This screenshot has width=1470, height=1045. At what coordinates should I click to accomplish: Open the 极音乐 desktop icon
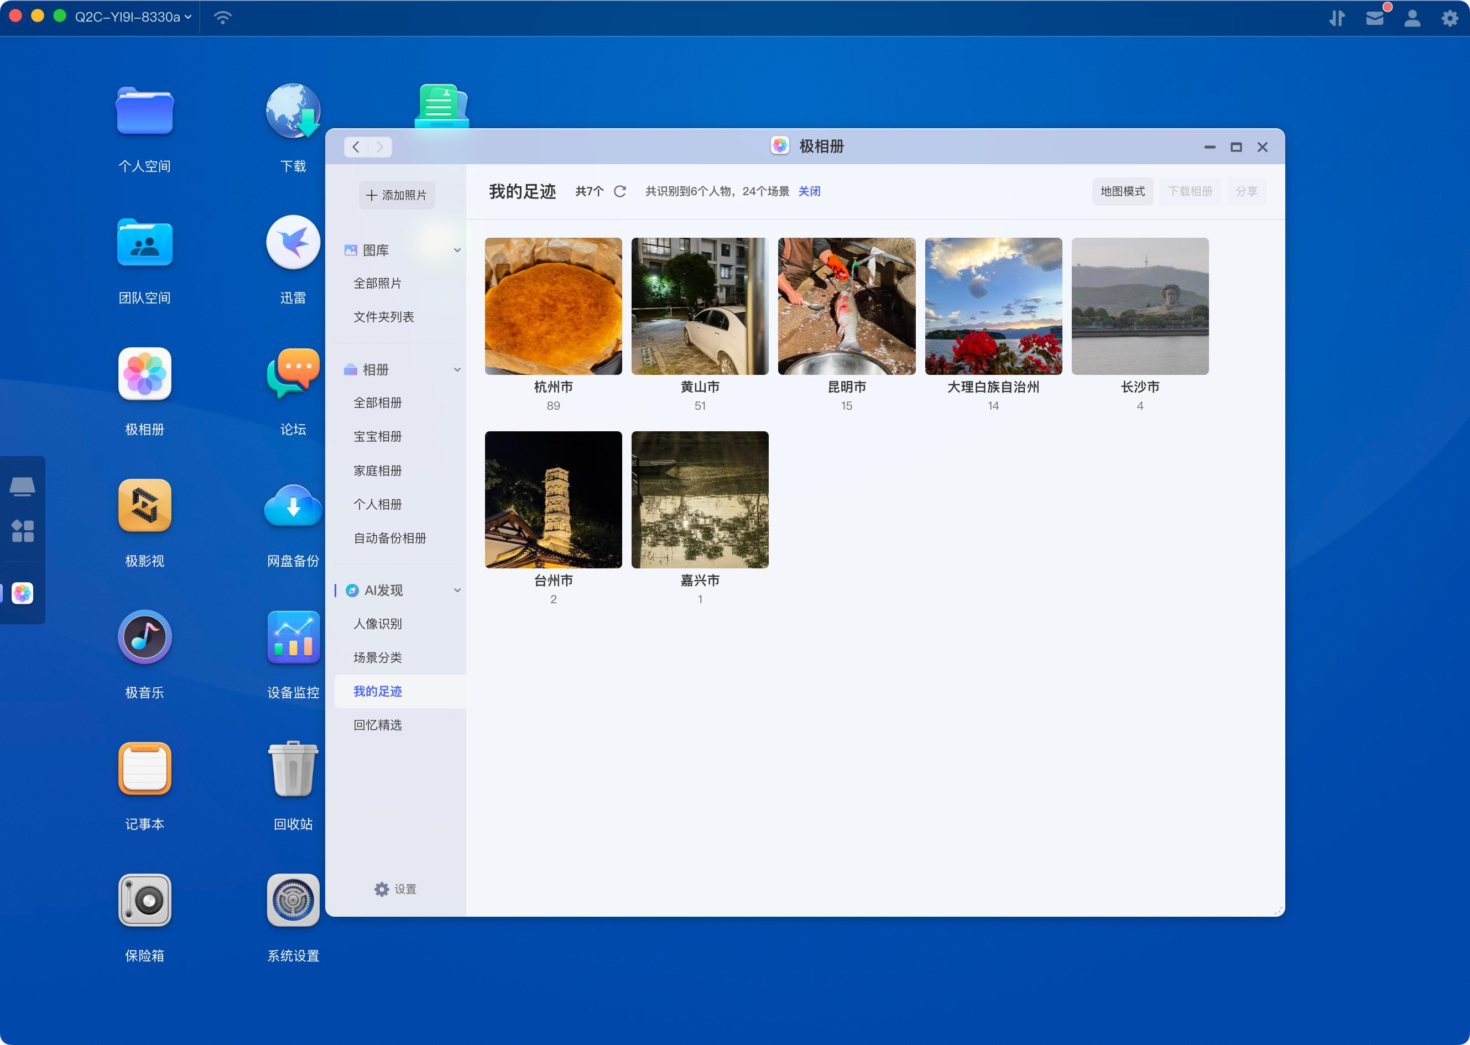point(144,637)
